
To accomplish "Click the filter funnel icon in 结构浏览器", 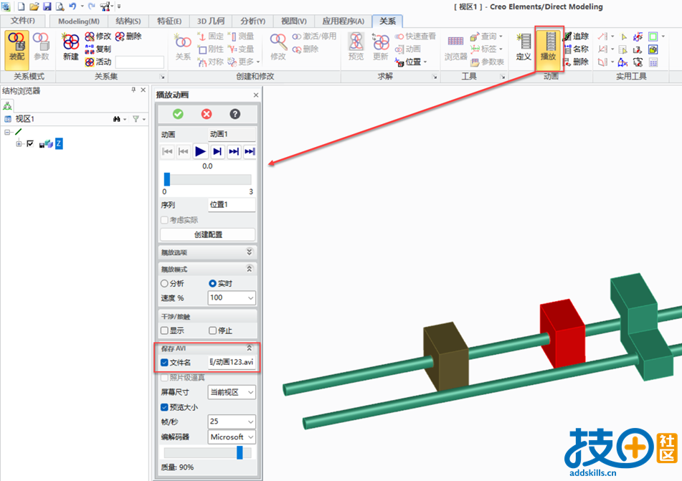I will point(136,119).
